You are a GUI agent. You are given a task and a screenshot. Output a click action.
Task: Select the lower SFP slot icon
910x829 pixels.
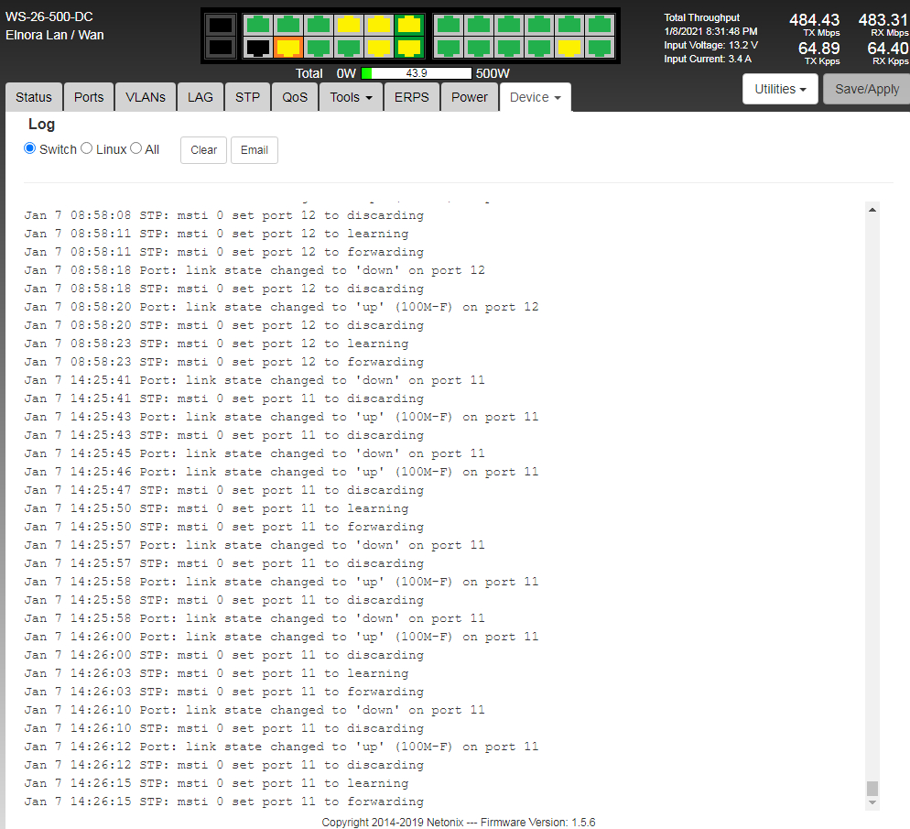(x=221, y=48)
